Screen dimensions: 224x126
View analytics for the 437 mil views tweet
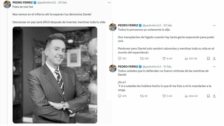coord(186,59)
